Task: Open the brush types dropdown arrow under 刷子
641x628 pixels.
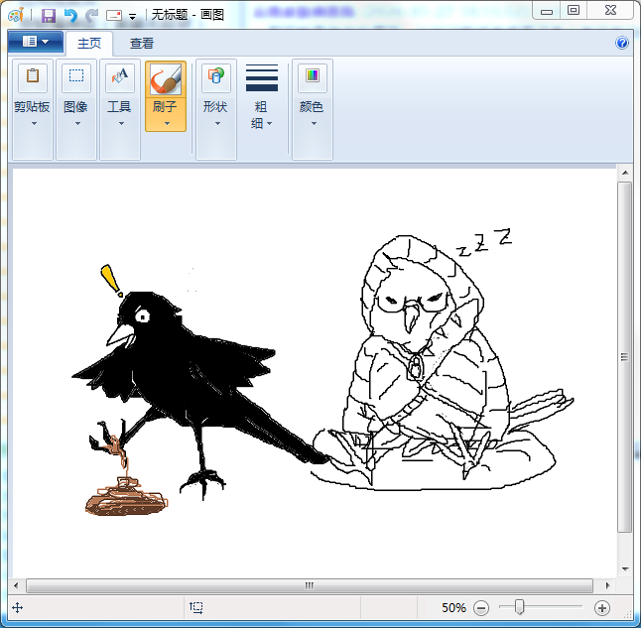Action: coord(166,124)
